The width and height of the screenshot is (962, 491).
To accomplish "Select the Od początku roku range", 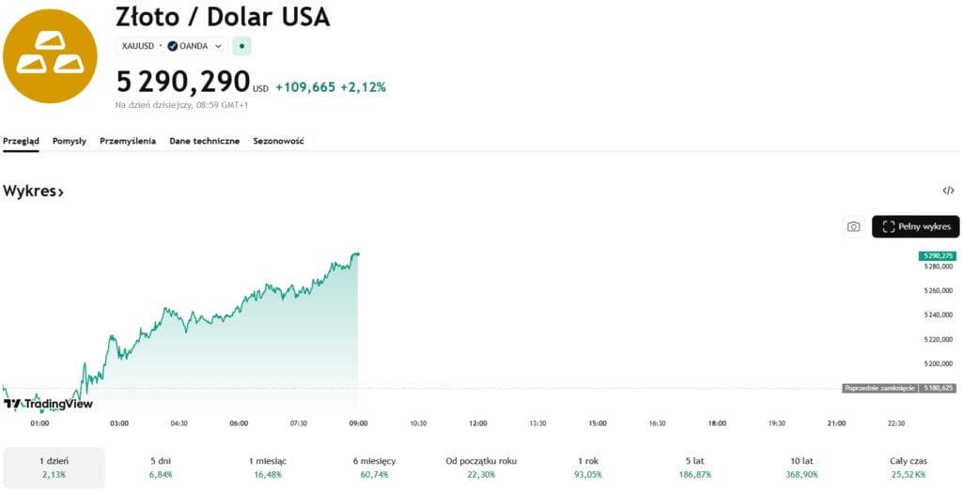I will (481, 467).
